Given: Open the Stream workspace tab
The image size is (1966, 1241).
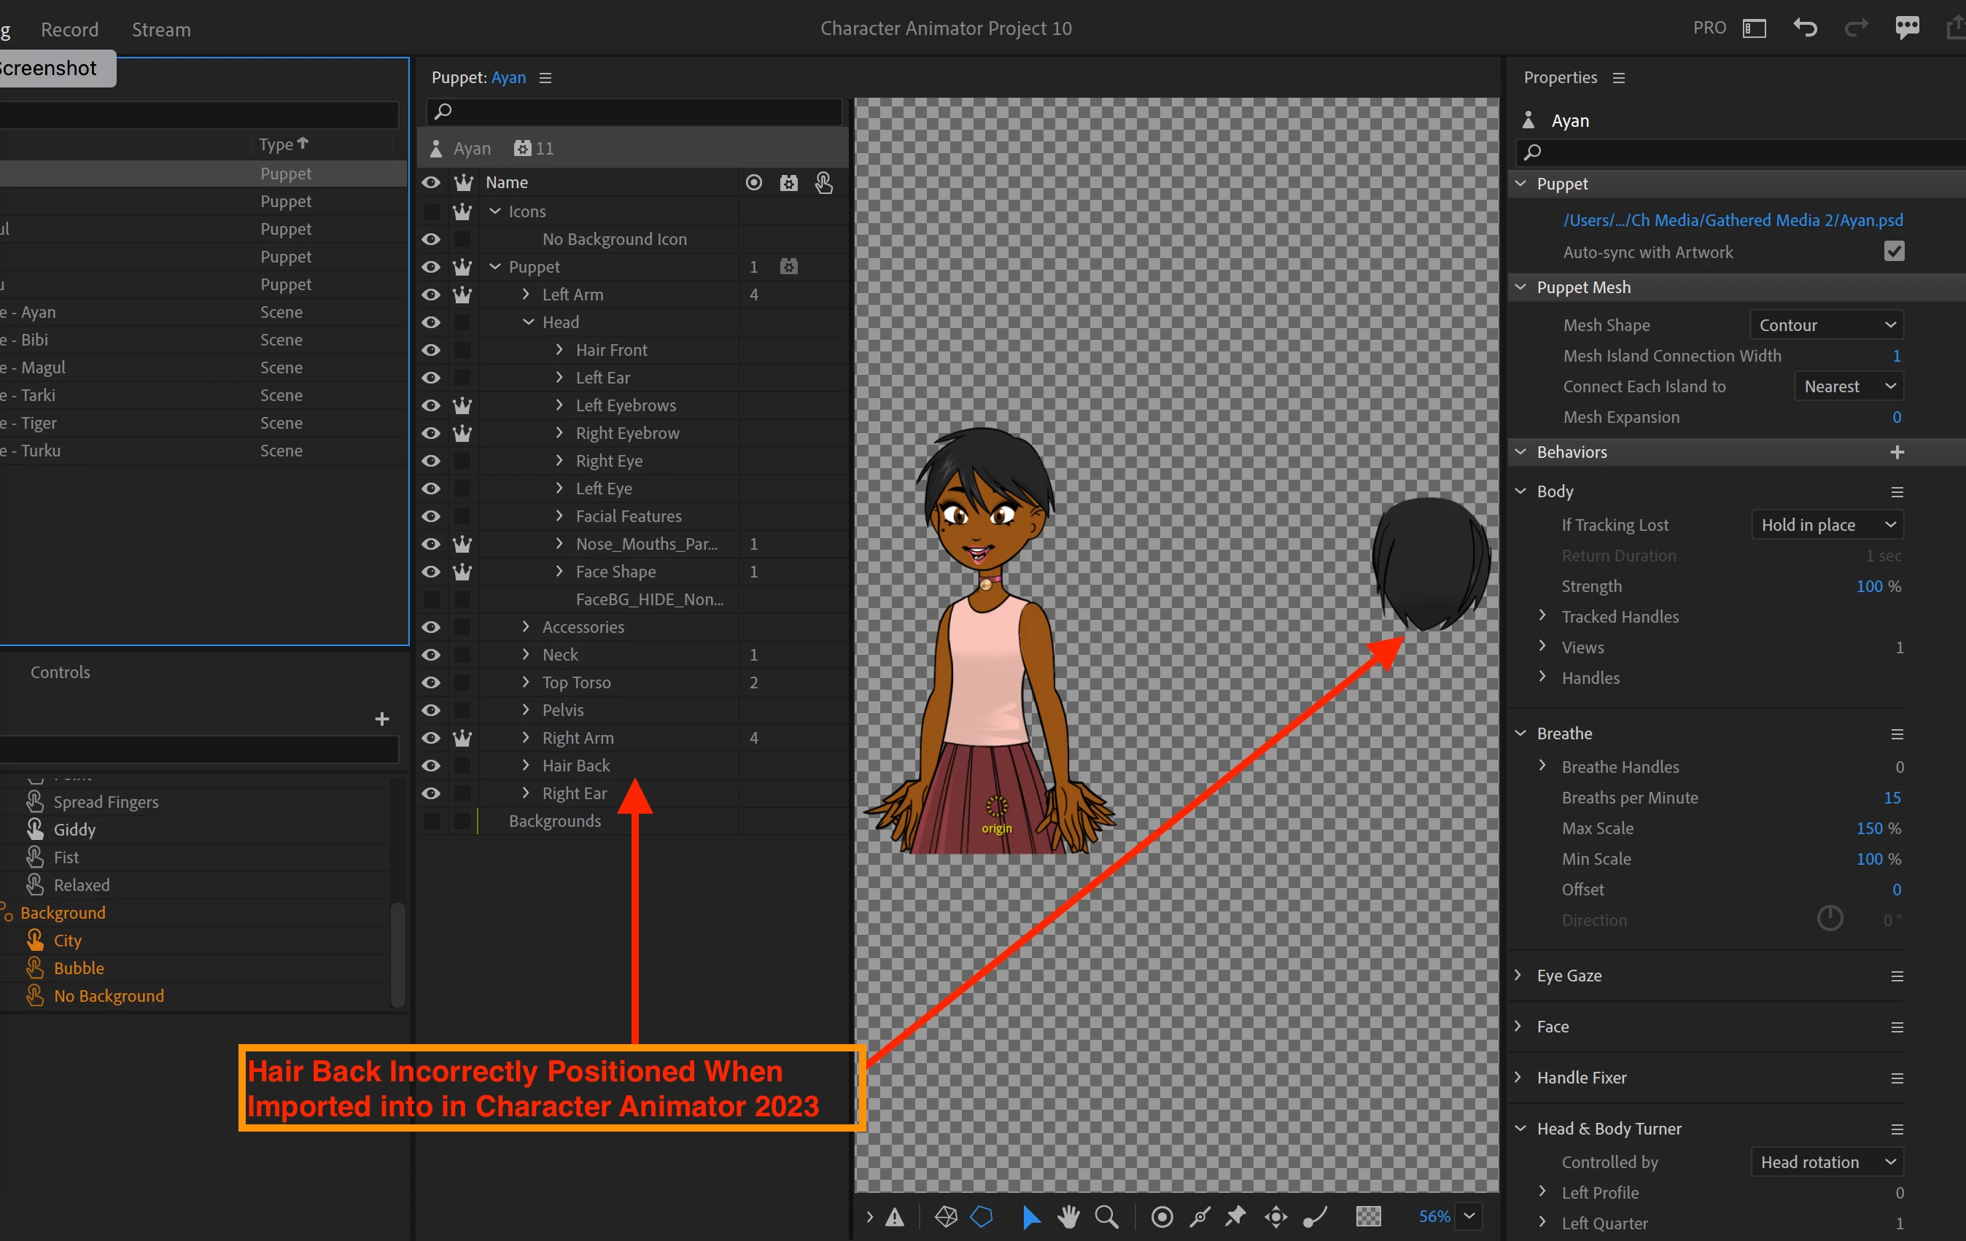Looking at the screenshot, I should 161,29.
